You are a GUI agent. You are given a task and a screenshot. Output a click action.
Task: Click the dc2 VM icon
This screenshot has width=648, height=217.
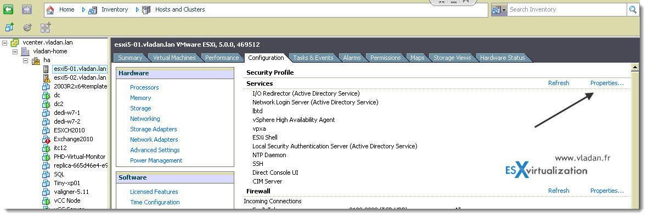(x=46, y=104)
